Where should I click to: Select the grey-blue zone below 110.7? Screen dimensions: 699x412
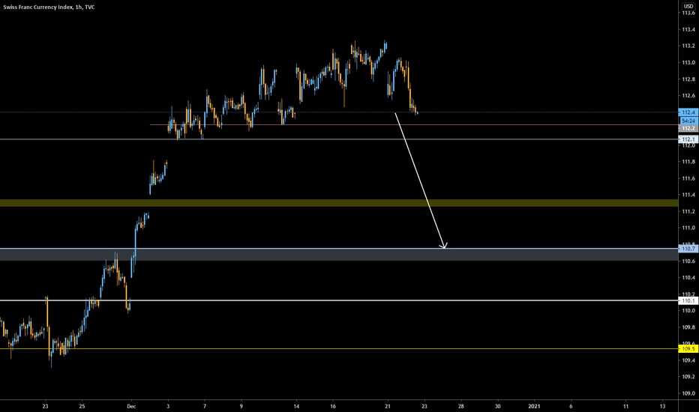click(x=339, y=255)
